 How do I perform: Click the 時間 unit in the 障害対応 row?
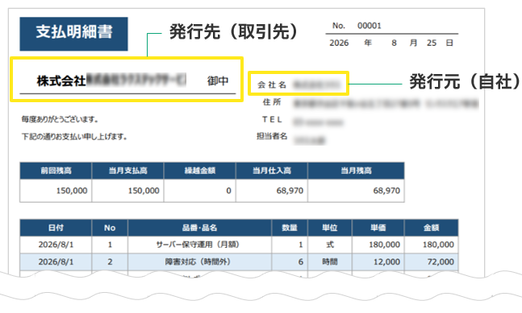pos(330,262)
